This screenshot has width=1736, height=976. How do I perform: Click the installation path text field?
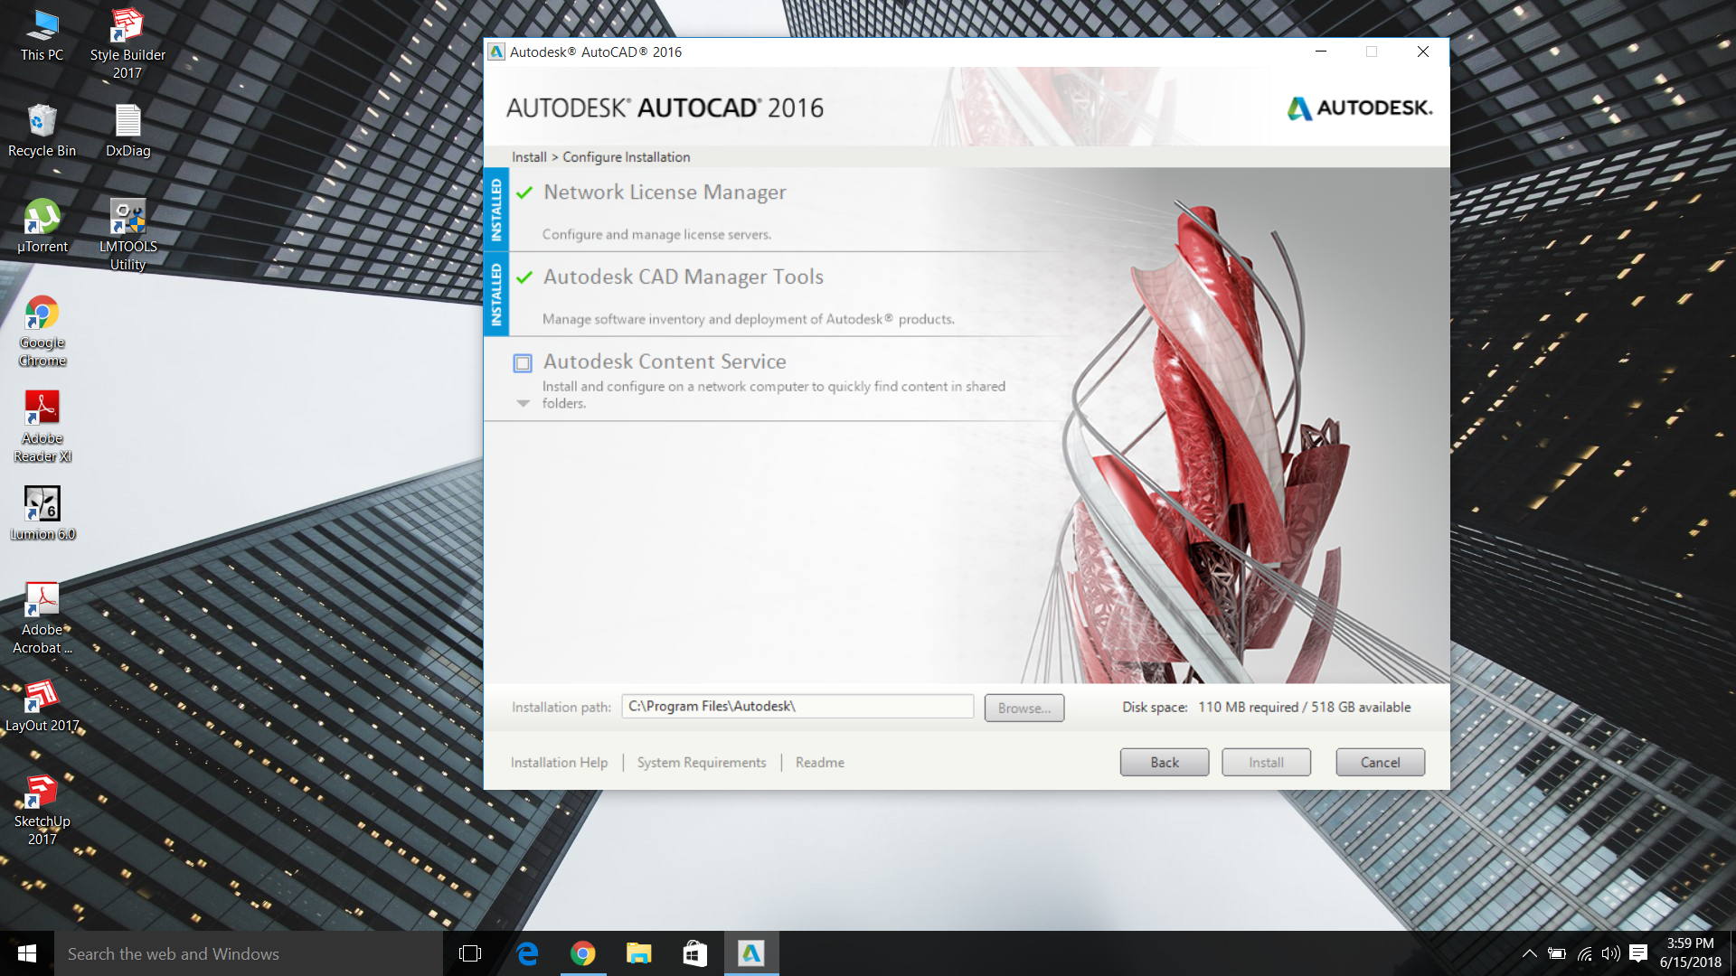[797, 707]
